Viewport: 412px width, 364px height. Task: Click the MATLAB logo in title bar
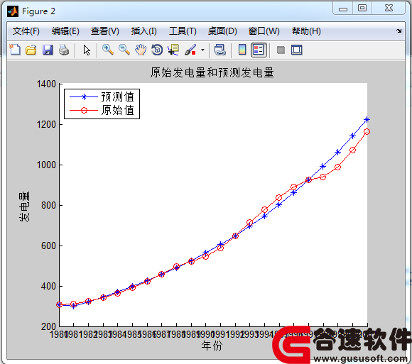[x=13, y=11]
